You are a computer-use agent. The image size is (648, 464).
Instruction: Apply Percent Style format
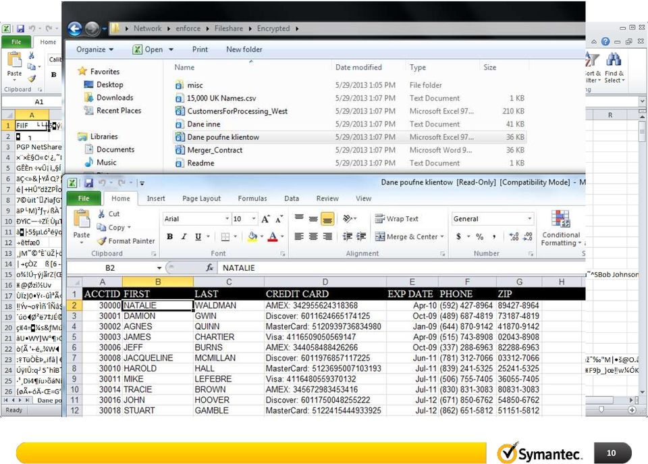479,236
